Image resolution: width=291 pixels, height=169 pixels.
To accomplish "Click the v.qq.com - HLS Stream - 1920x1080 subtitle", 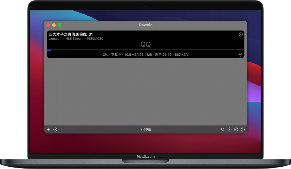I will pos(76,39).
